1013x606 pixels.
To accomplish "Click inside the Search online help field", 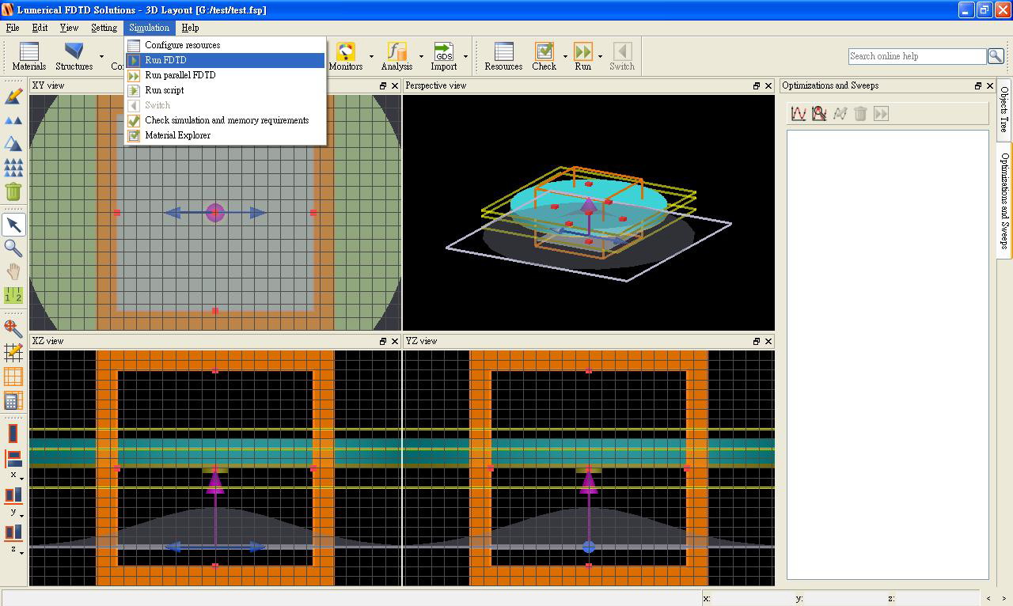I will pos(916,56).
